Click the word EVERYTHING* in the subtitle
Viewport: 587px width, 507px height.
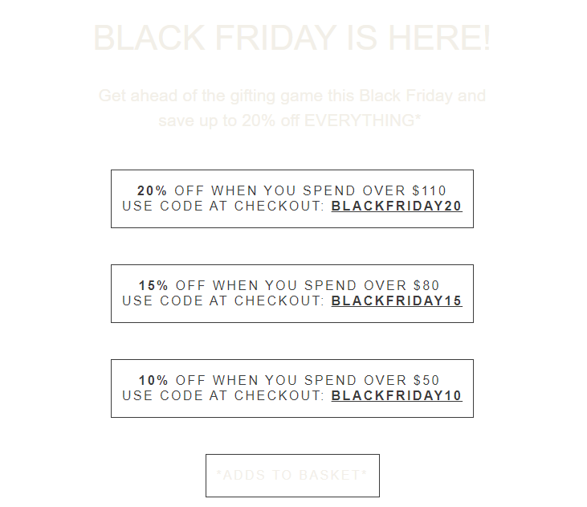(363, 121)
